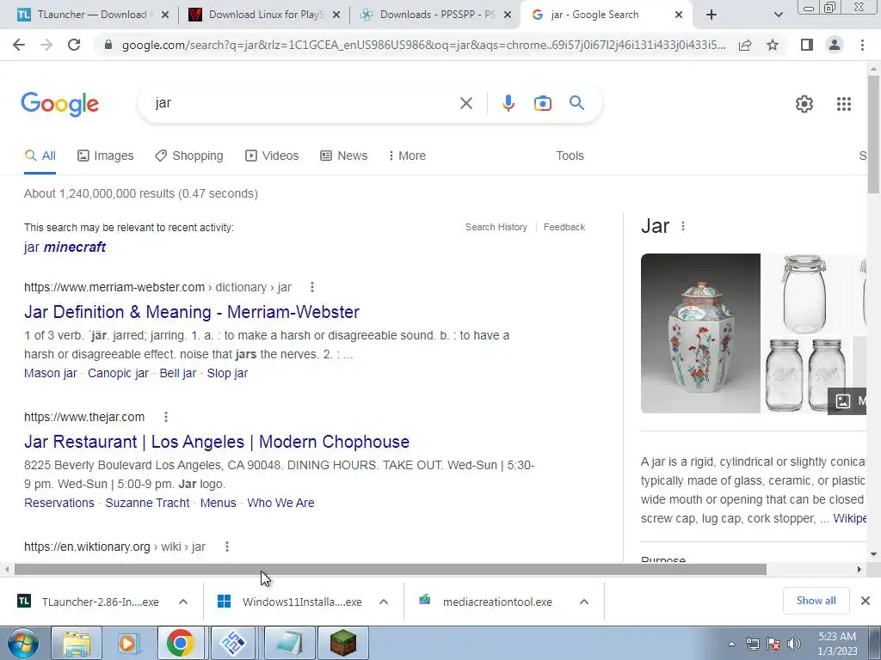Click the vertical page scrollbar

[873, 135]
